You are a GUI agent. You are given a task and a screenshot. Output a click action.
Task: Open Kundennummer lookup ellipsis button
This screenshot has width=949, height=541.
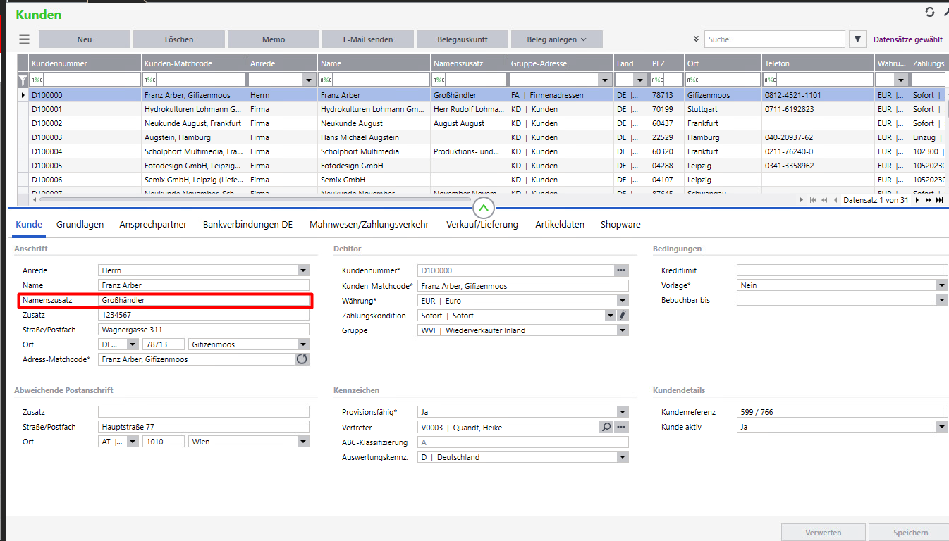pos(621,270)
